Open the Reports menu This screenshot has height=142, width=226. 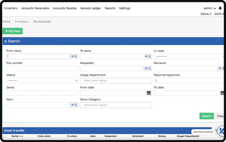[110, 8]
